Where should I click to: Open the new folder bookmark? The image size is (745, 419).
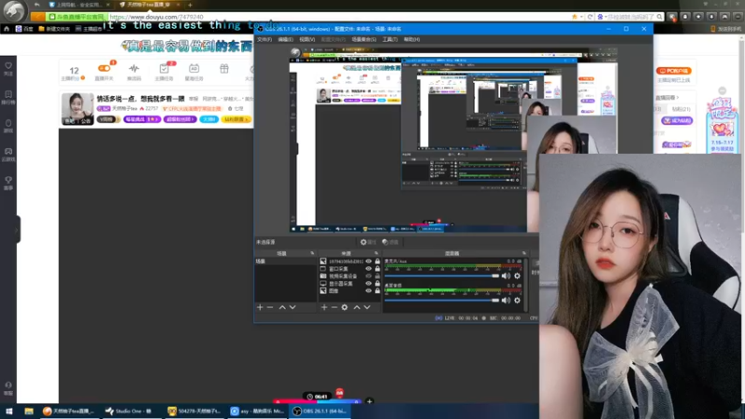[x=54, y=29]
